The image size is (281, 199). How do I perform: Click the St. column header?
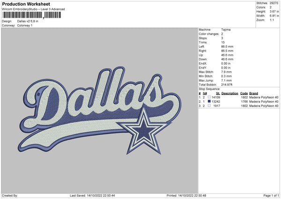[218, 93]
